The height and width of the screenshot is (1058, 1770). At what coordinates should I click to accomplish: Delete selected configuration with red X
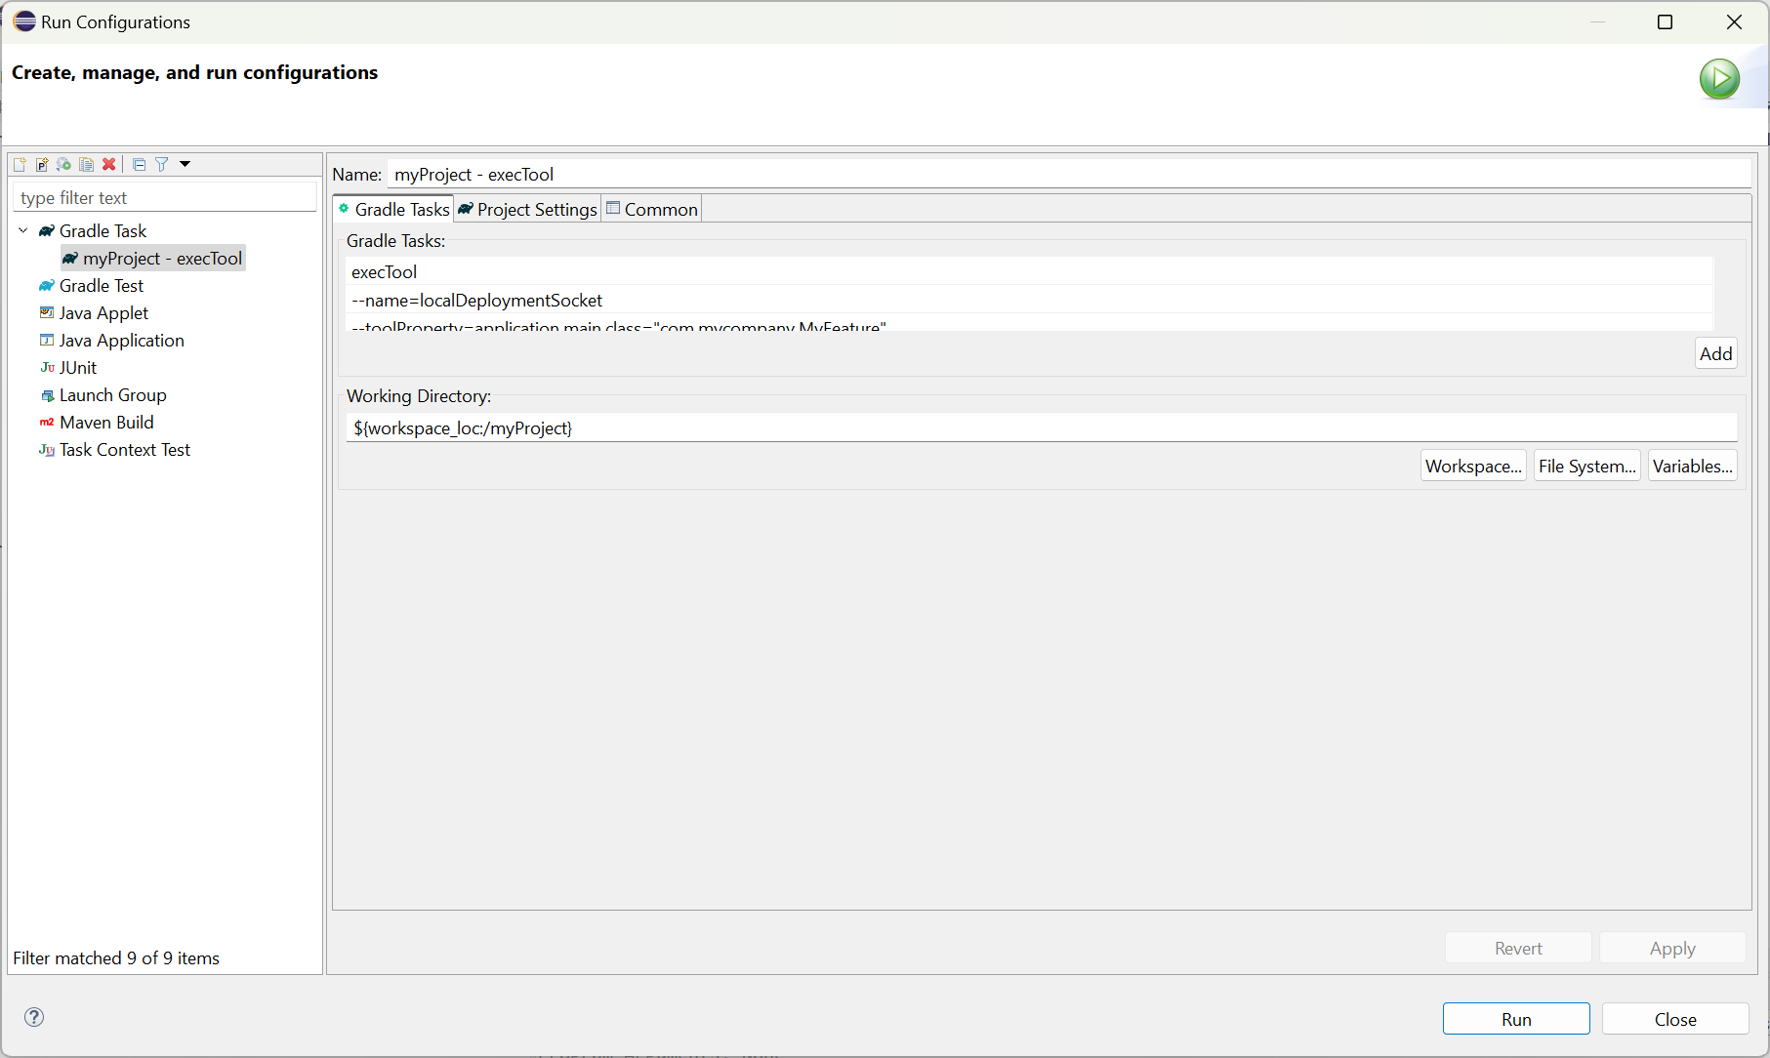109,165
